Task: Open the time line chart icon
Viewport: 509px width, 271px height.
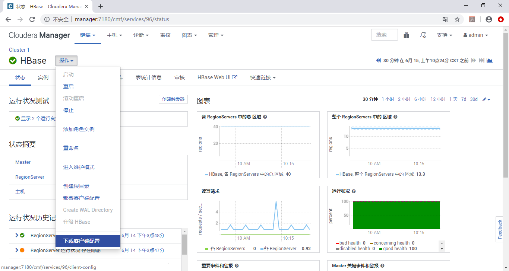Action: pyautogui.click(x=490, y=60)
